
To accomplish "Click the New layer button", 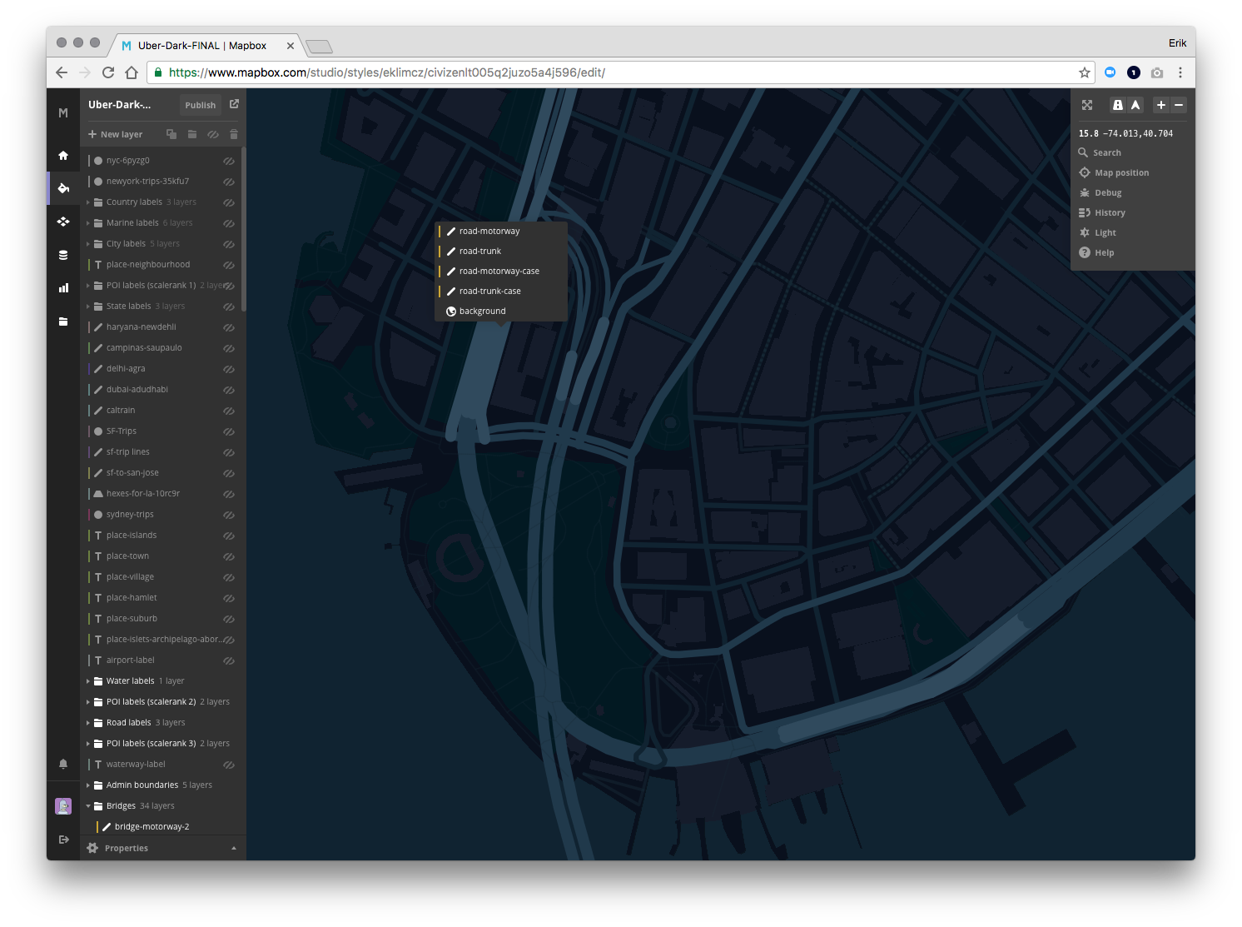I will (116, 134).
